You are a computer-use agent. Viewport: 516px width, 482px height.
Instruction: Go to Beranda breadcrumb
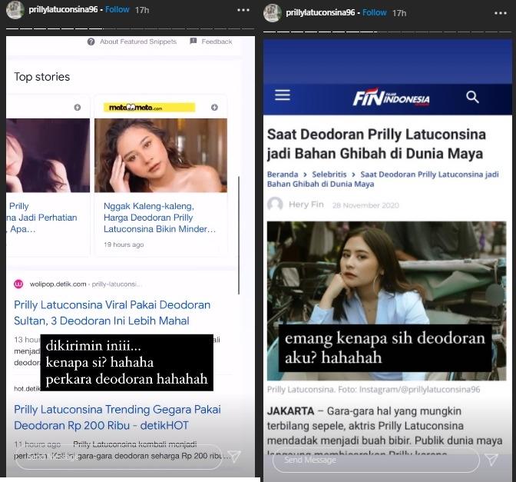click(x=283, y=175)
